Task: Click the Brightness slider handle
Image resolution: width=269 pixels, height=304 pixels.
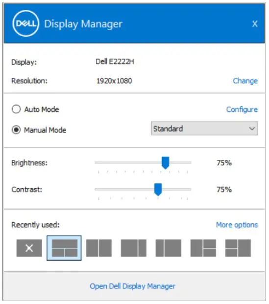Action: pyautogui.click(x=166, y=163)
